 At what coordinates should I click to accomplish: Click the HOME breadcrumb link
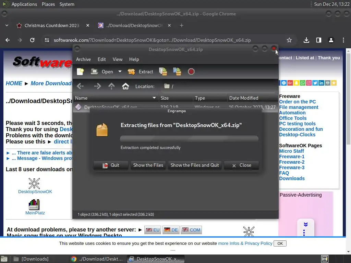(14, 84)
